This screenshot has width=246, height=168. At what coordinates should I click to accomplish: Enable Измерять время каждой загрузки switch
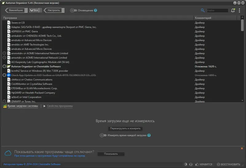point(103,135)
